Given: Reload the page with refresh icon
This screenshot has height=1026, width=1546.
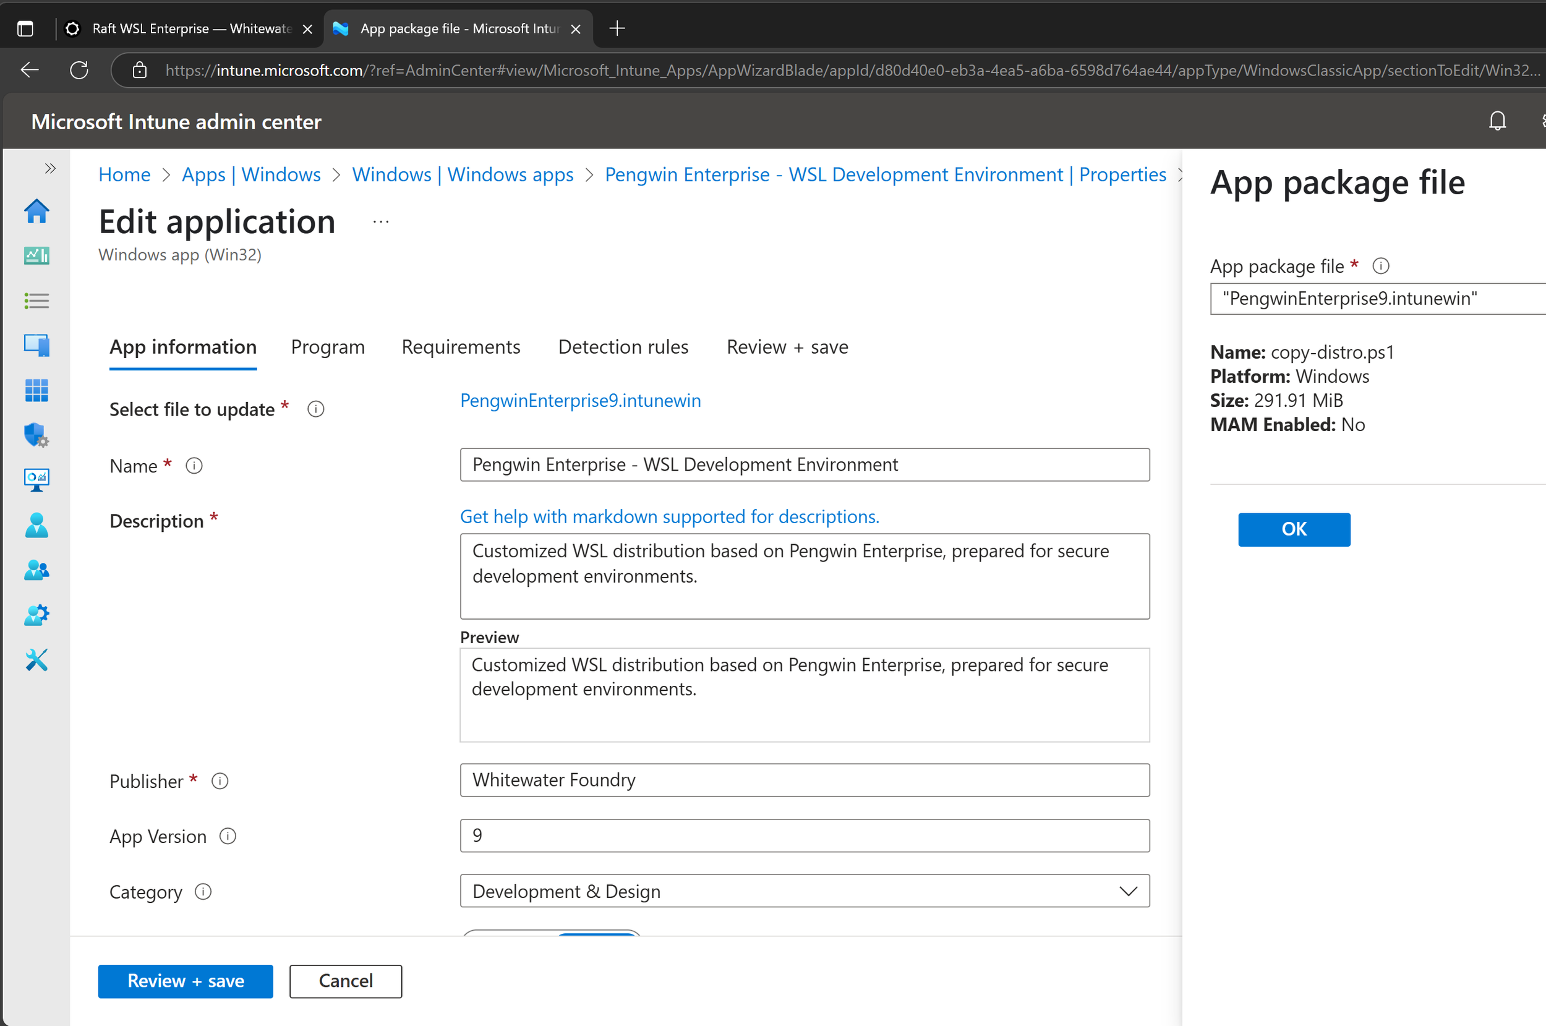Looking at the screenshot, I should tap(79, 70).
